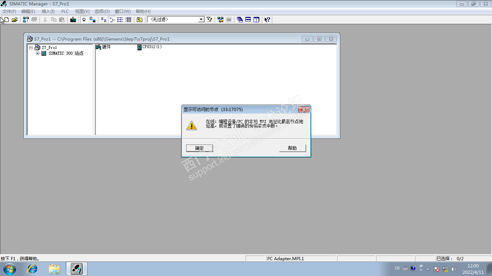Open a project using the folder icon
The width and height of the screenshot is (492, 276).
14,19
